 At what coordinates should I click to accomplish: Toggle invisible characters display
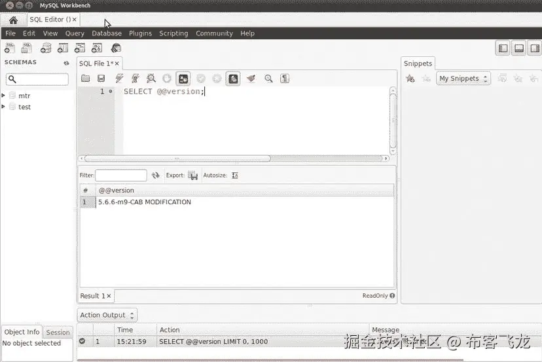tap(285, 79)
